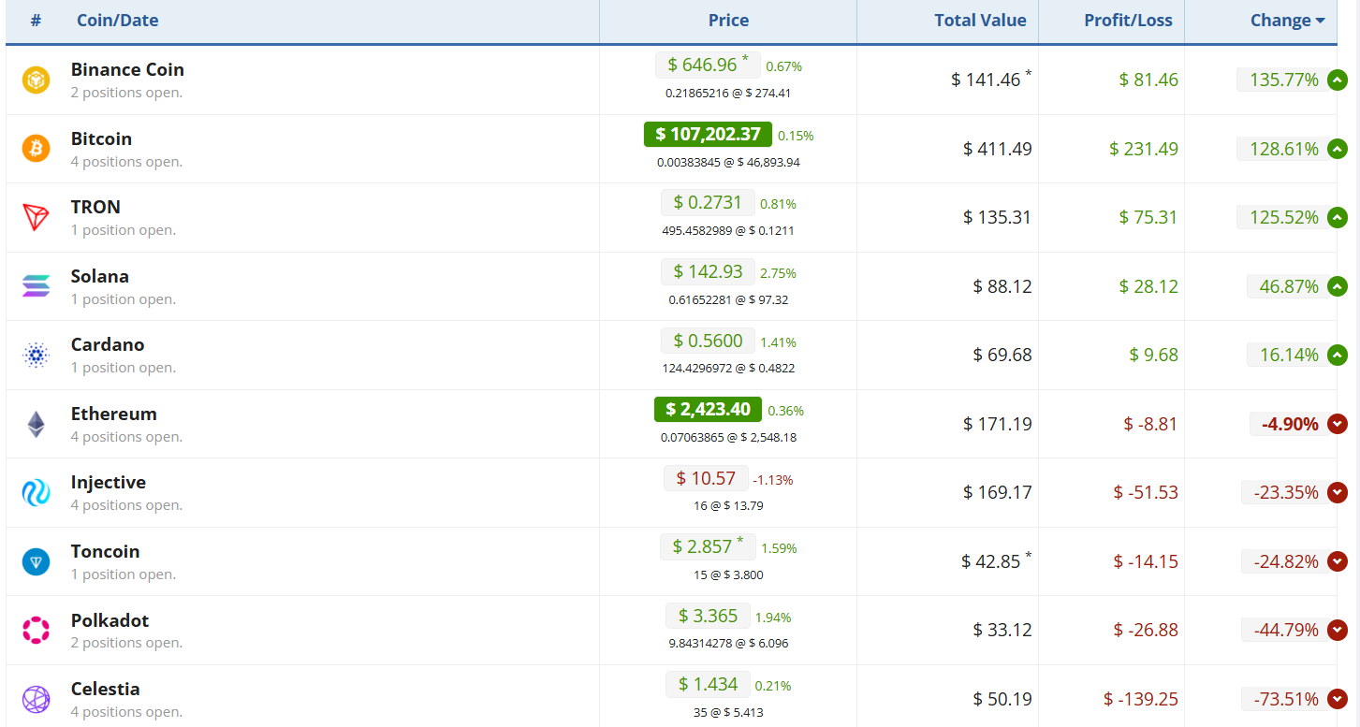Click the Cardano logo icon

click(36, 355)
